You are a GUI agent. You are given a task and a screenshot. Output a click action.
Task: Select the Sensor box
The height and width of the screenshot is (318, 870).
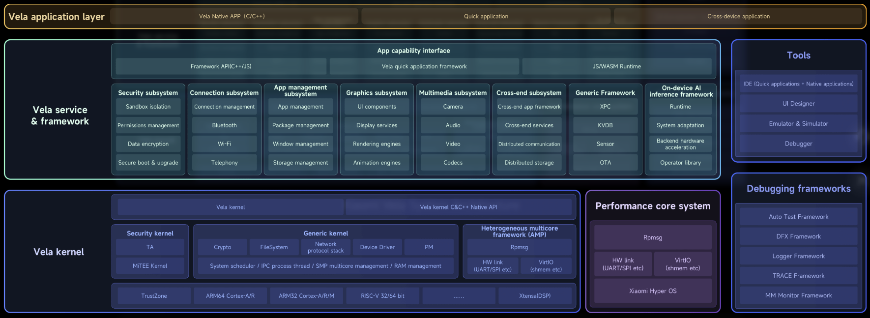[x=606, y=144]
